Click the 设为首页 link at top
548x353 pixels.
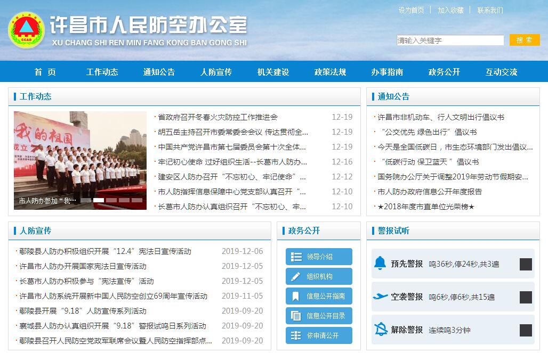tap(411, 10)
